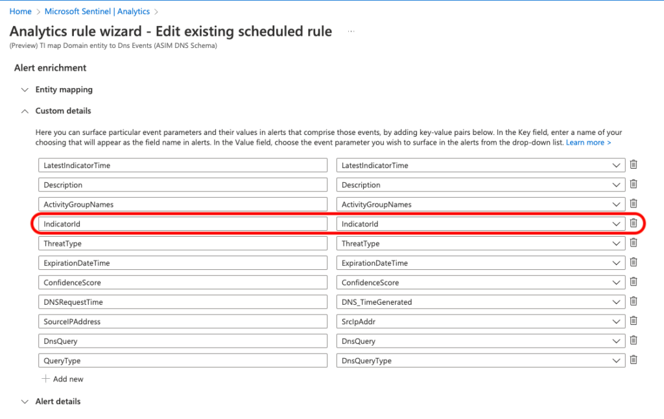Delete the LatestIndicatorTime custom detail row
This screenshot has height=419, width=664.
coord(634,164)
